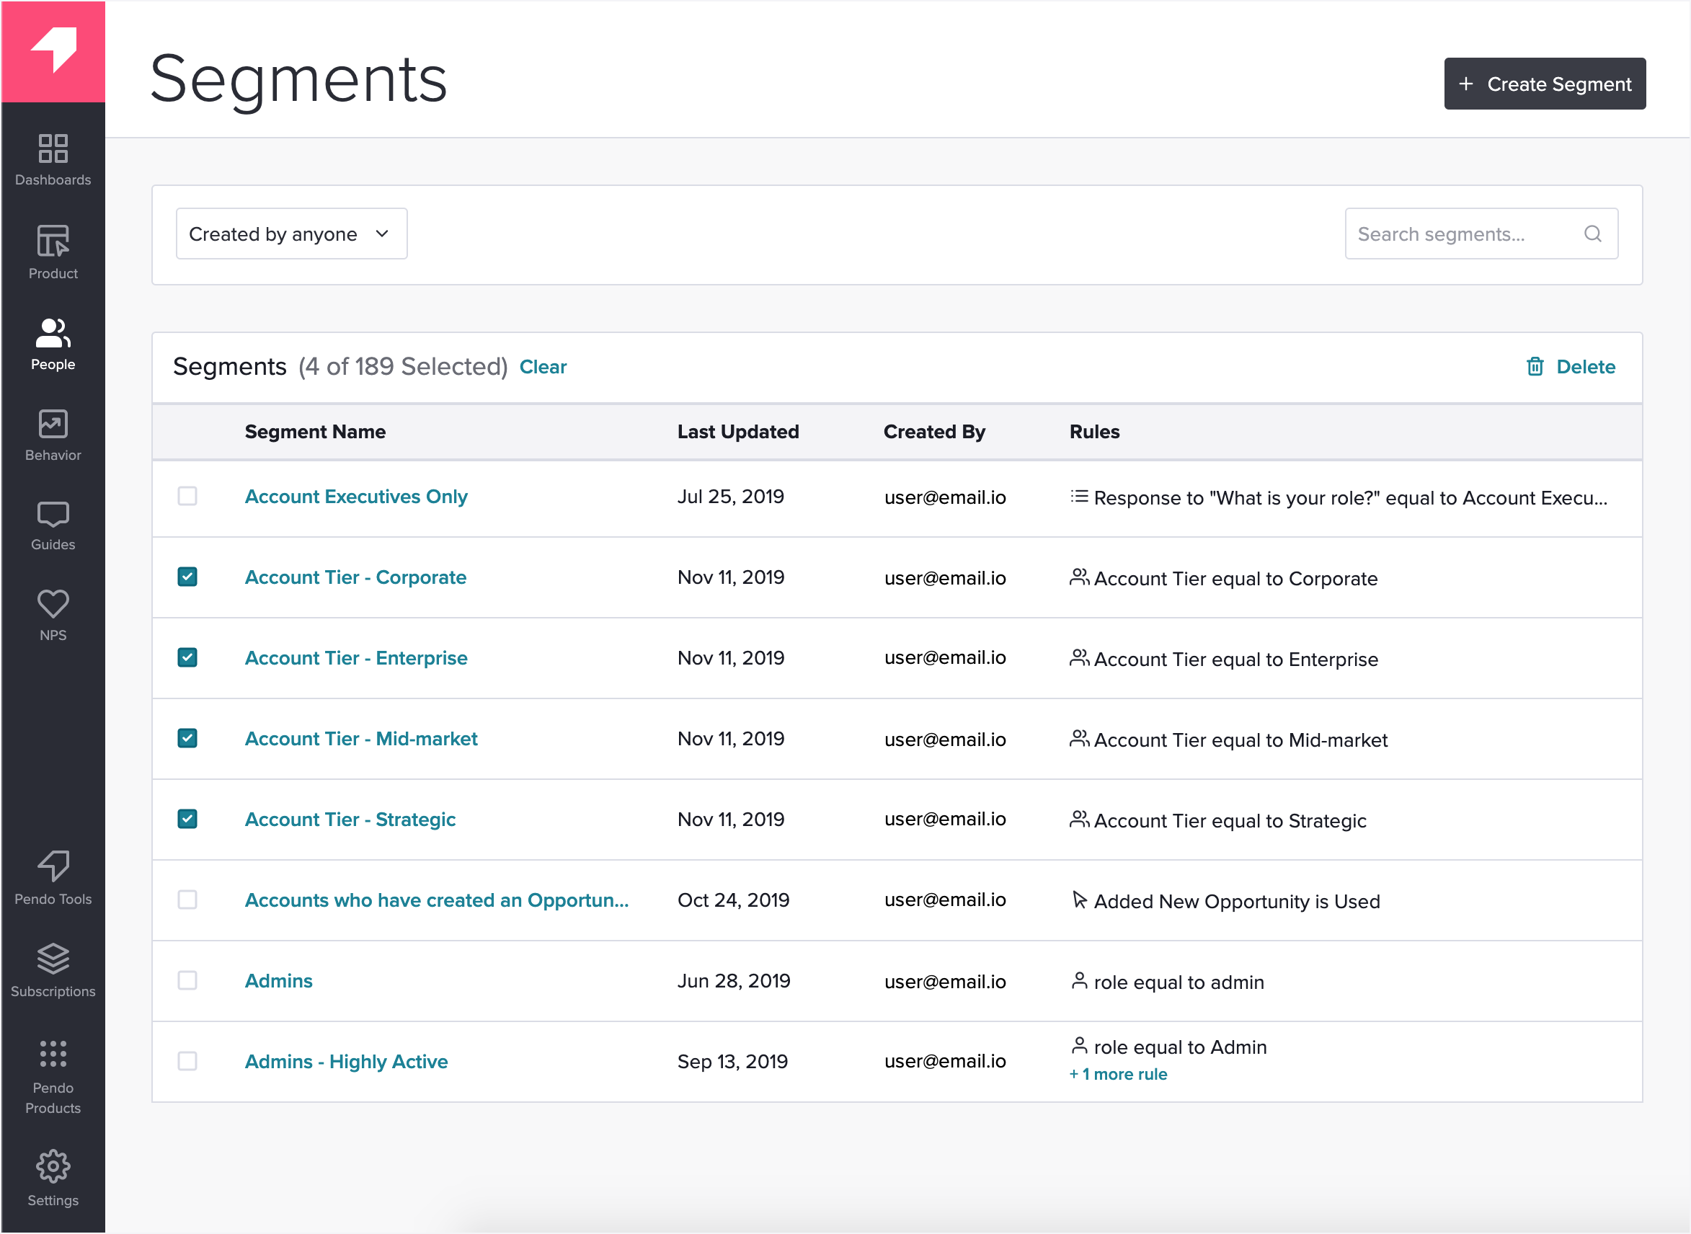Image resolution: width=1691 pixels, height=1234 pixels.
Task: Show the + 1 more rule link
Action: click(x=1118, y=1074)
